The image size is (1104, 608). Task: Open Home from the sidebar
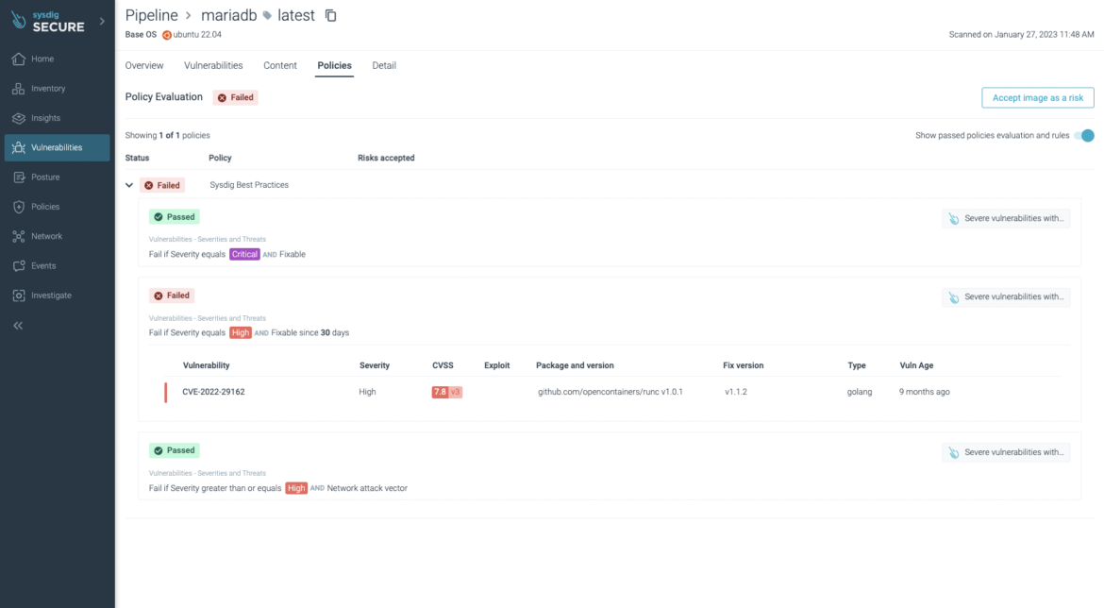coord(57,59)
